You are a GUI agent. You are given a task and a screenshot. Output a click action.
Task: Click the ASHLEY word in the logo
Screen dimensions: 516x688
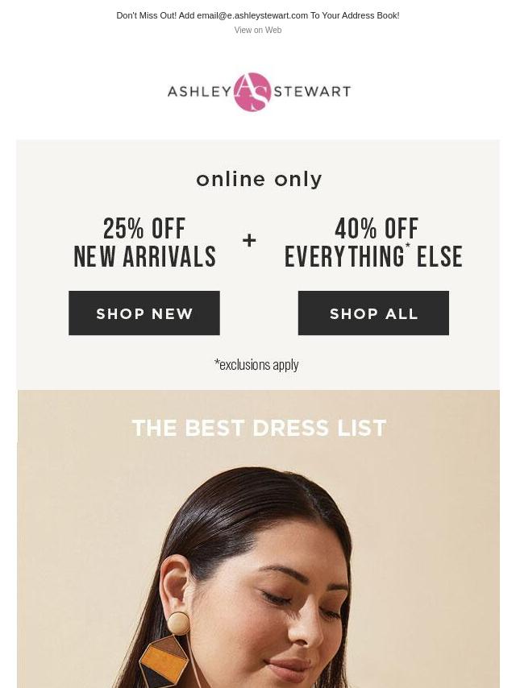pyautogui.click(x=199, y=92)
